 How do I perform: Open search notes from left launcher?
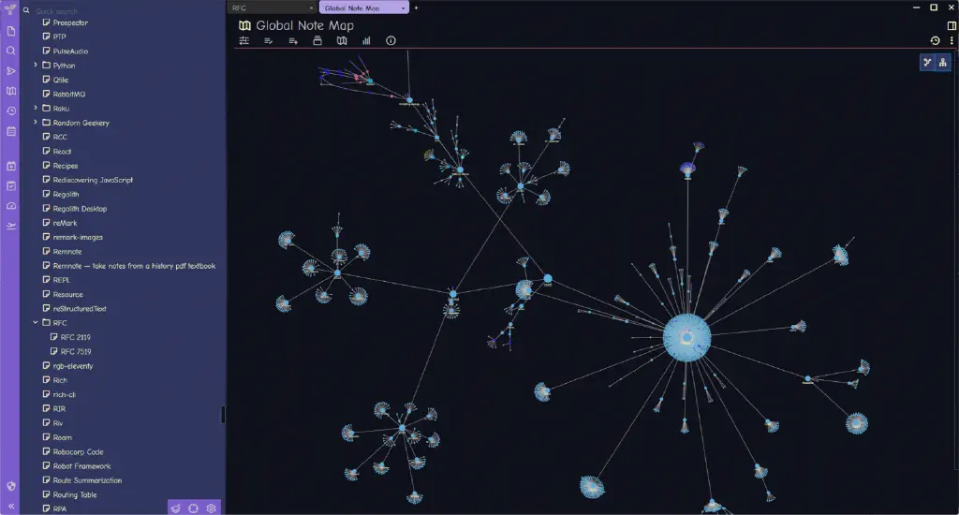11,51
